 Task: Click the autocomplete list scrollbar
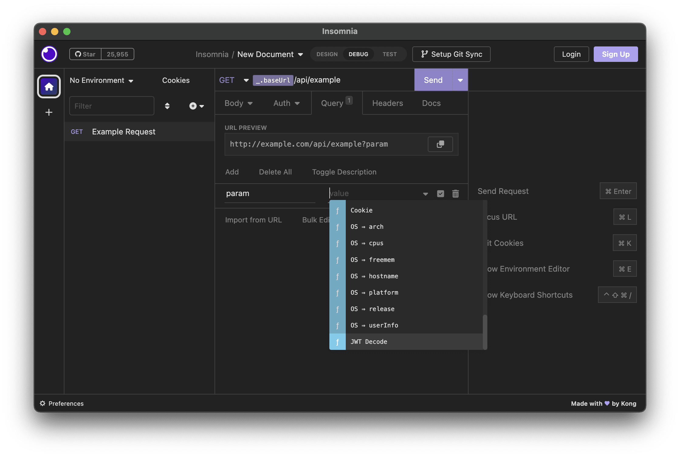[x=485, y=332]
